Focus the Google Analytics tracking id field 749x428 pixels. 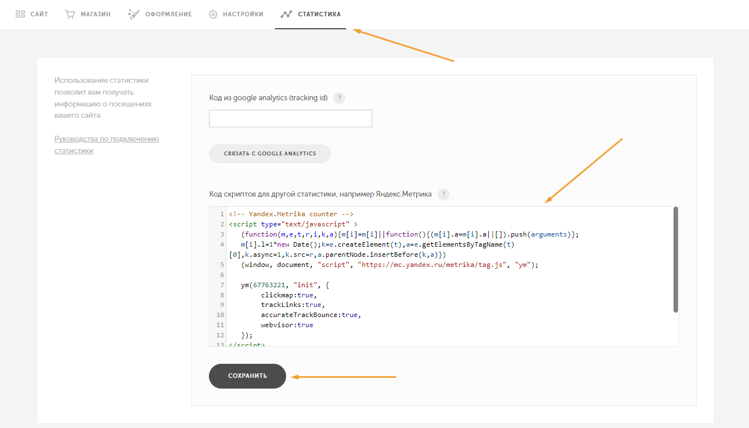point(291,118)
